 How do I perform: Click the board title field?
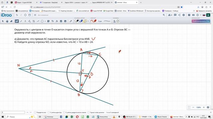point(43,15)
